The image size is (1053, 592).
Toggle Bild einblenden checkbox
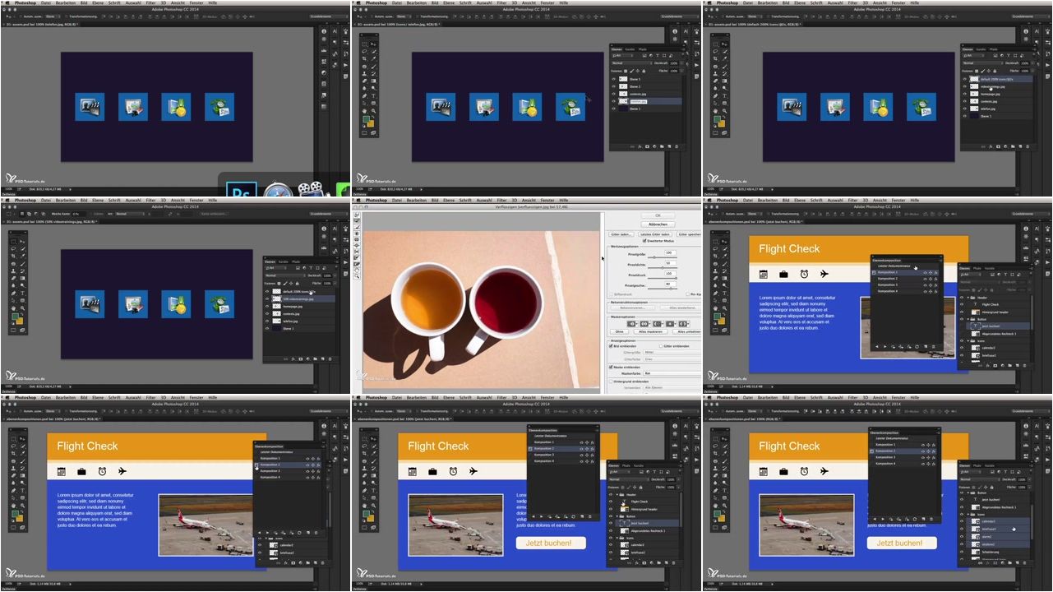(611, 346)
